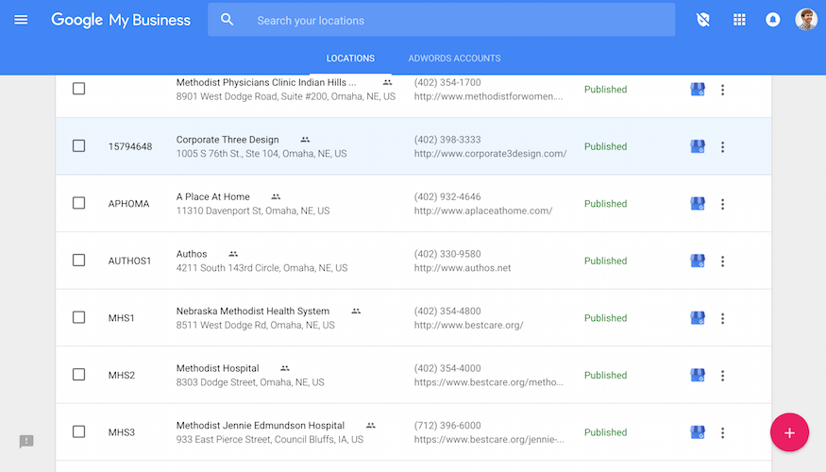Click managers icon beside Methodist Physicians Clinic
Image resolution: width=826 pixels, height=472 pixels.
point(387,83)
